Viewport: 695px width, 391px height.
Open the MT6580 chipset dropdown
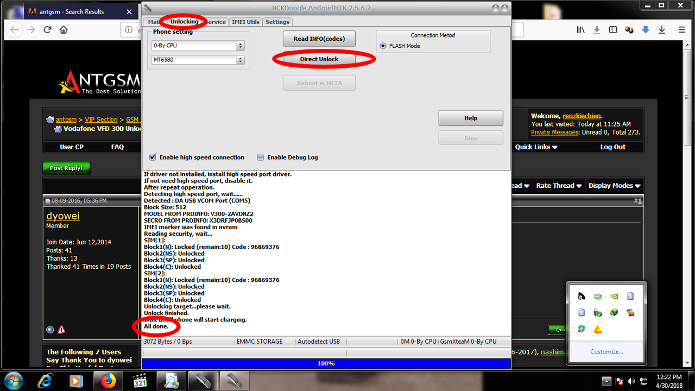click(239, 60)
